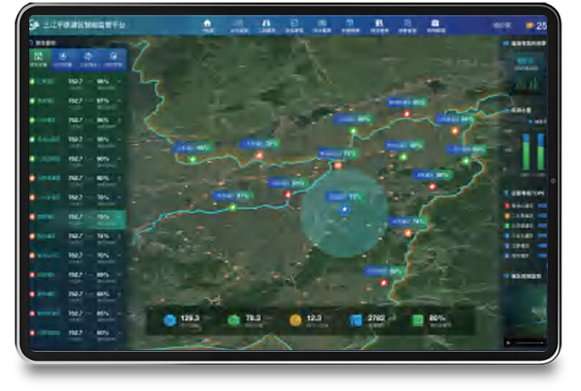Image resolution: width=581 pixels, height=391 pixels.
Task: Click the home icon in top navigation
Action: tap(207, 24)
